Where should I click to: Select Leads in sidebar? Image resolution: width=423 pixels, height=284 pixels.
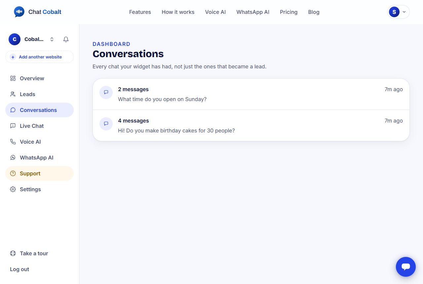click(39, 94)
